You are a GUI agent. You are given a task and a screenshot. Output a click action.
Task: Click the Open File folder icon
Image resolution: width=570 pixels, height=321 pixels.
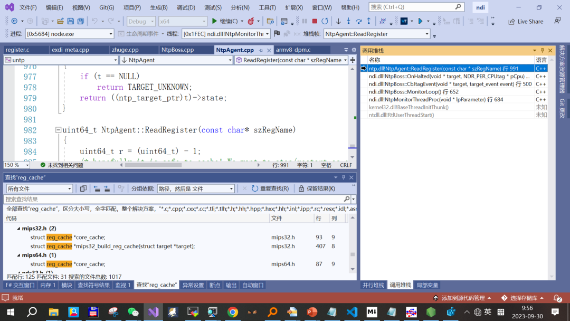tap(60, 22)
